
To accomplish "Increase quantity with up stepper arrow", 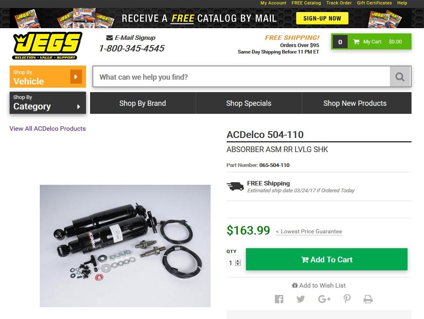I will click(x=238, y=261).
